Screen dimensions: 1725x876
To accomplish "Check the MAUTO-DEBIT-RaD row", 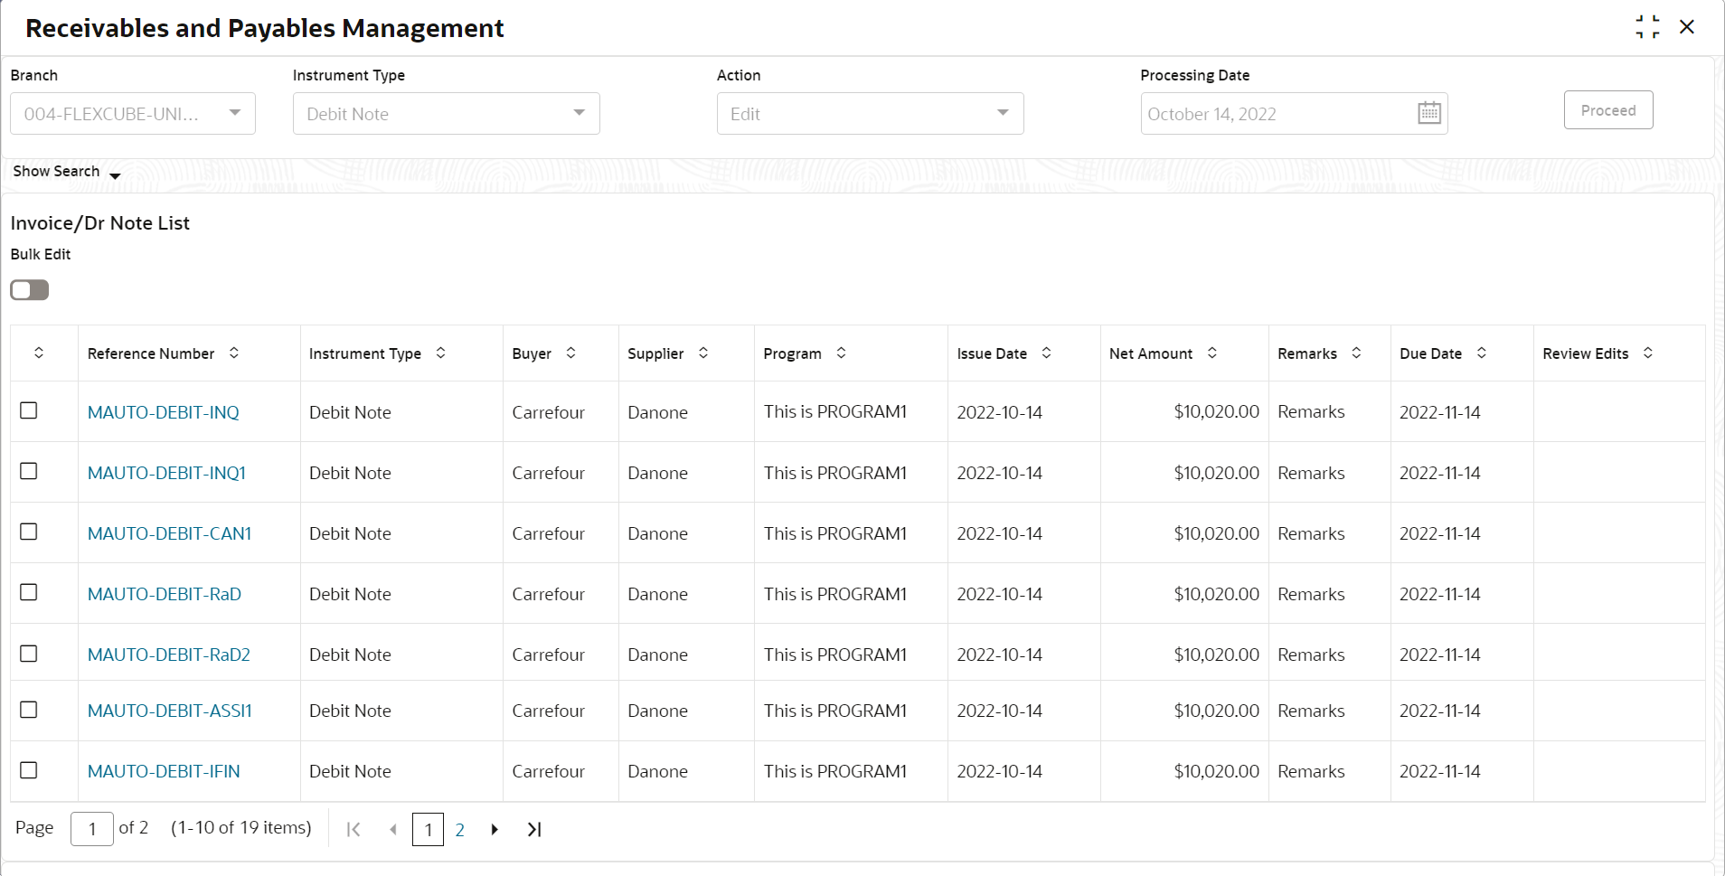I will click(x=29, y=592).
